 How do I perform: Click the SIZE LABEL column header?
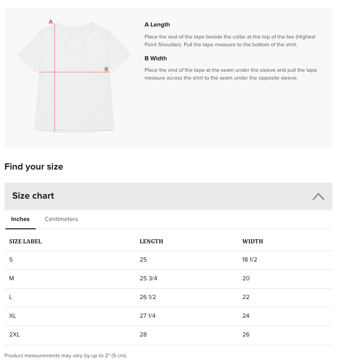coord(25,241)
